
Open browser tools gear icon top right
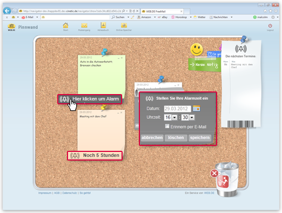tap(276, 11)
